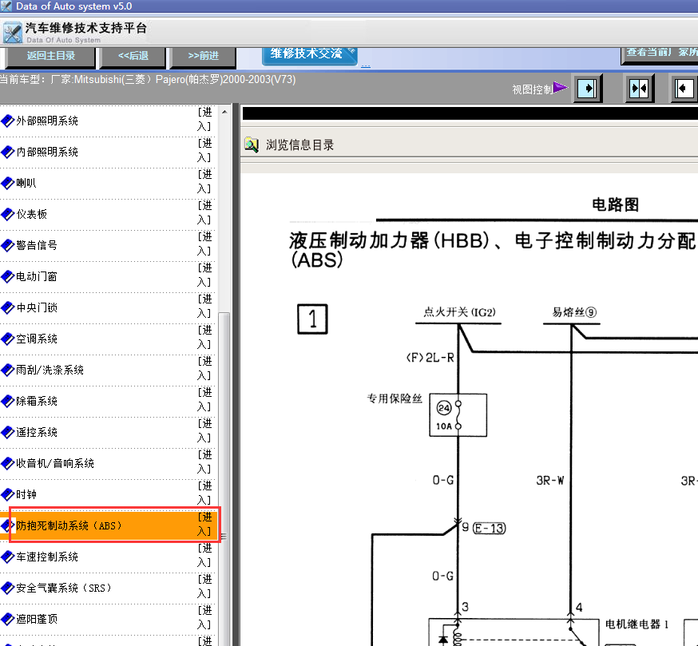Click blue diamond icon beside 遮阳蓬顶

[7, 620]
